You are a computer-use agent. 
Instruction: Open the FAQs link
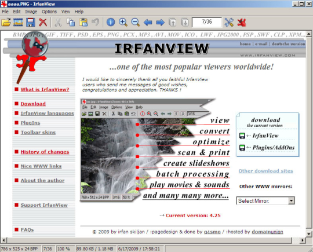tap(27, 230)
